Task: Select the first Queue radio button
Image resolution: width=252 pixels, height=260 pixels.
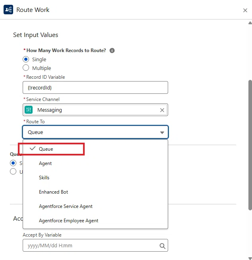Action: pyautogui.click(x=13, y=163)
